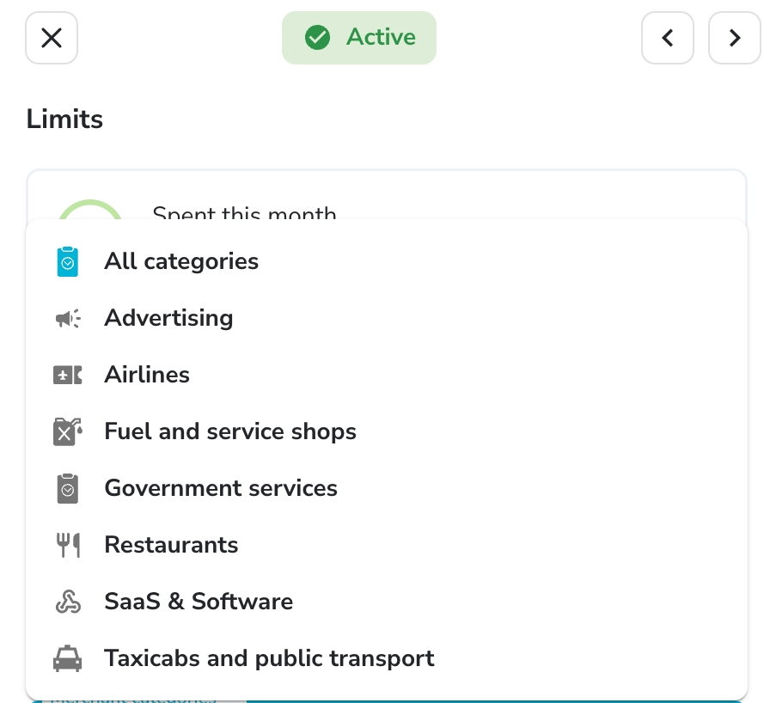Choose Advertising from the category list
The image size is (770, 703).
[x=387, y=318]
